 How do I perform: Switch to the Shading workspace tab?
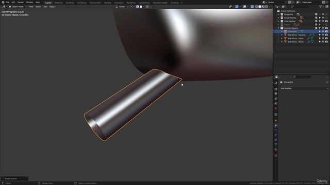108,3
